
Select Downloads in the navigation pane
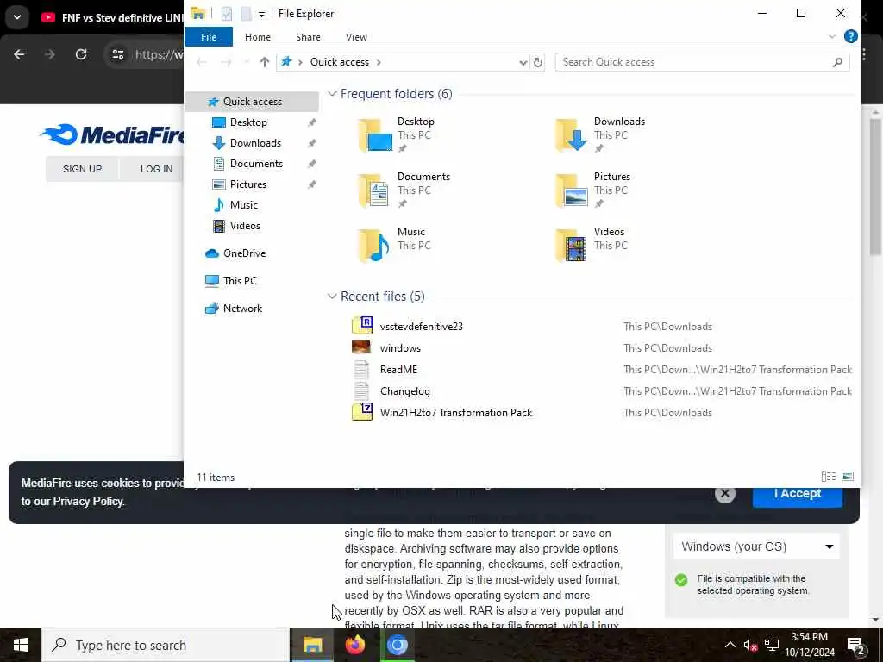tap(255, 143)
